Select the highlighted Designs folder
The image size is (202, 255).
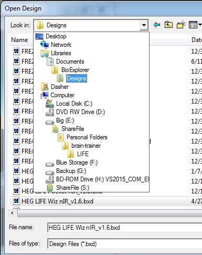point(77,78)
